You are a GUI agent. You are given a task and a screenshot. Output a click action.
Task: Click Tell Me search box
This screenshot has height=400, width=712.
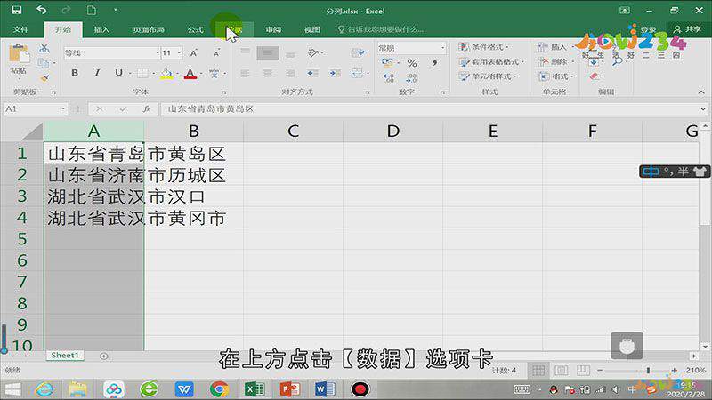382,29
